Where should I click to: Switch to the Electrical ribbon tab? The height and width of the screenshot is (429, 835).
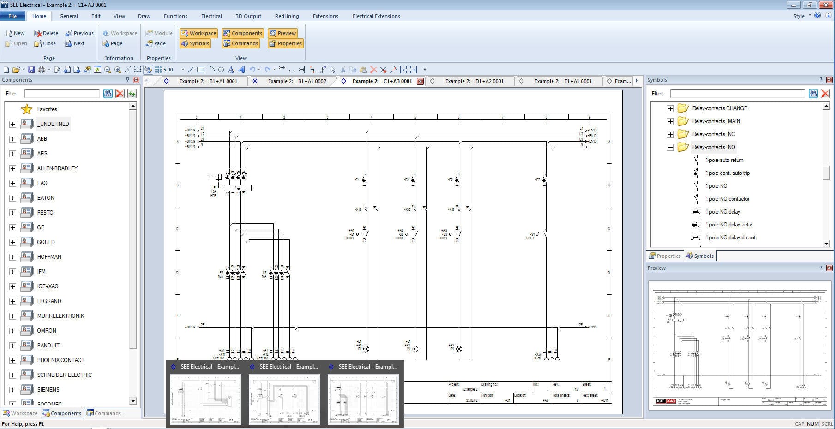pos(211,16)
